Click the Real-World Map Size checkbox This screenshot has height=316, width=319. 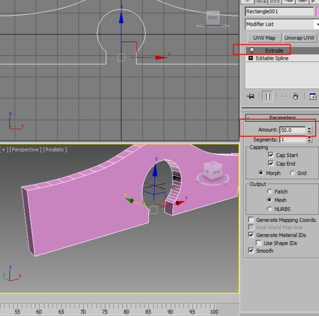tap(251, 227)
